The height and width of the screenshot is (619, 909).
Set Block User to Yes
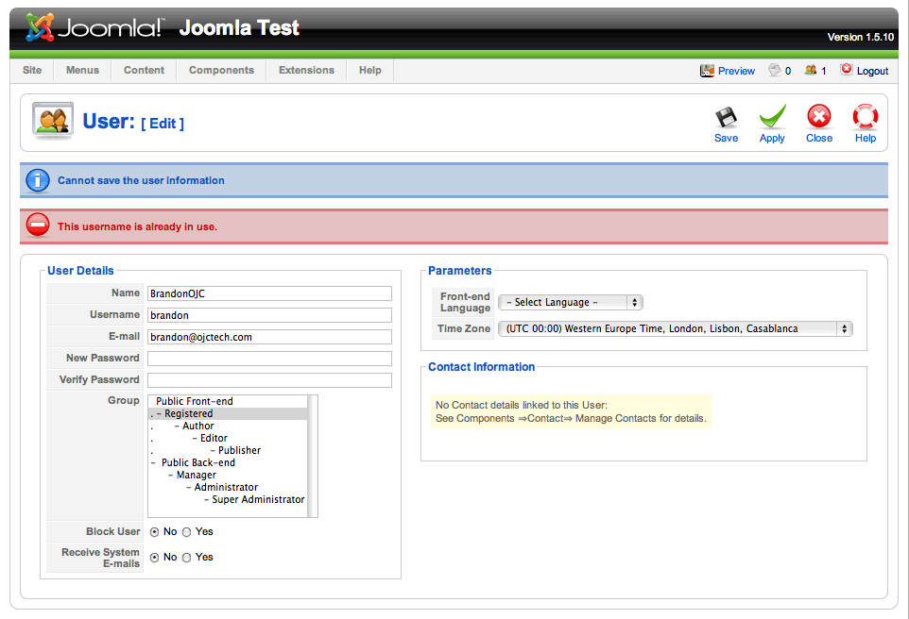pyautogui.click(x=187, y=532)
